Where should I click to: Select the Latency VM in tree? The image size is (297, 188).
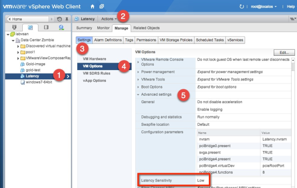pos(32,76)
